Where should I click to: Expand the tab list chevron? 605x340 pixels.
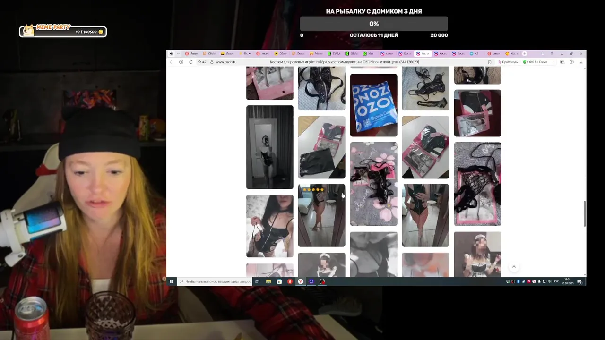(x=178, y=53)
